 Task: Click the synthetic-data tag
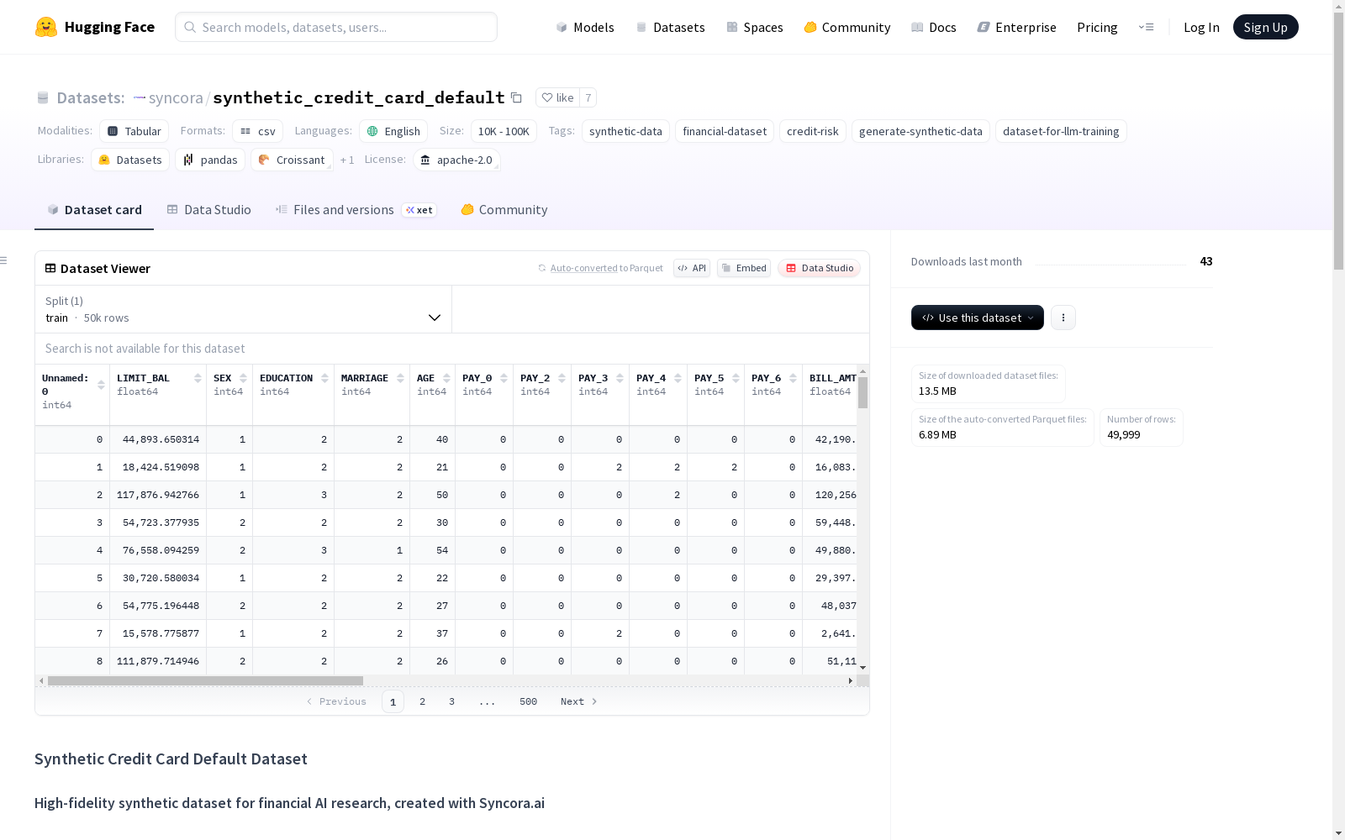click(x=625, y=131)
